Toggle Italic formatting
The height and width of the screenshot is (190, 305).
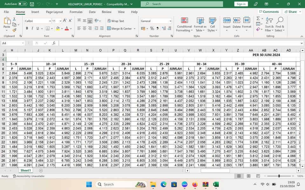[32, 28]
